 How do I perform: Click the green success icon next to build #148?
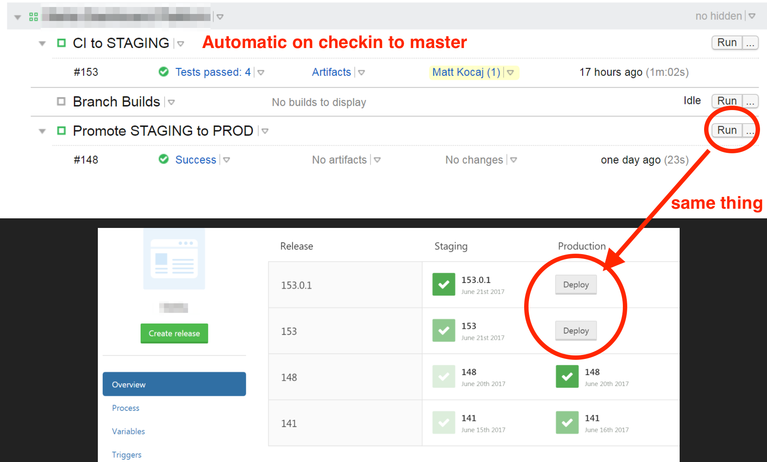pos(163,160)
